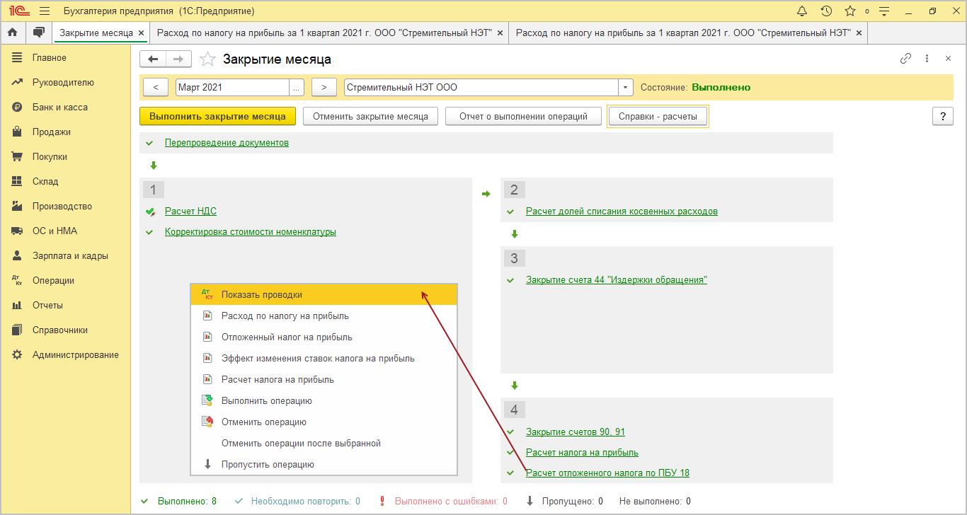Viewport: 967px width, 515px height.
Task: Close the first Расход по налогу tab
Action: (x=500, y=33)
